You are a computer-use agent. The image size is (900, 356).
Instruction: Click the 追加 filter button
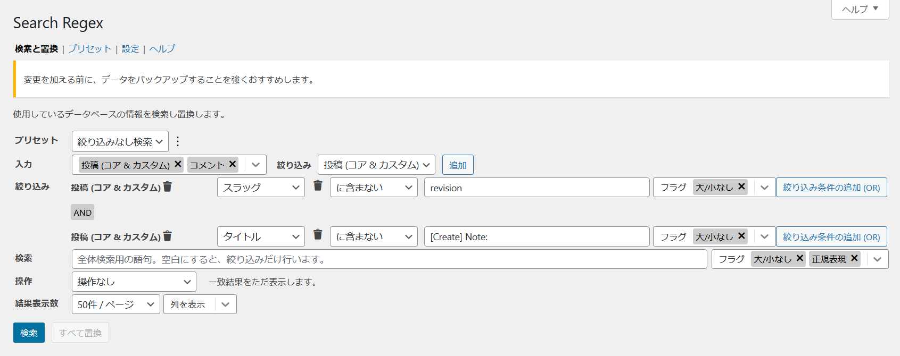click(x=458, y=165)
